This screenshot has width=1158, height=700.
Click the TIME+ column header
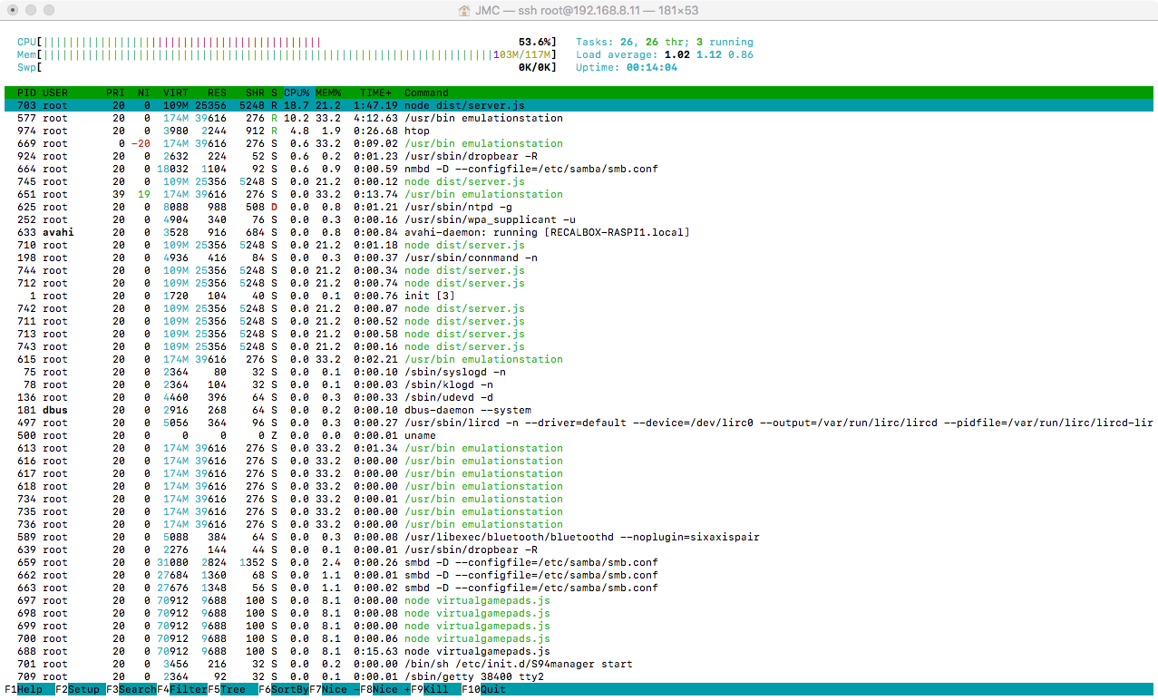tap(375, 92)
